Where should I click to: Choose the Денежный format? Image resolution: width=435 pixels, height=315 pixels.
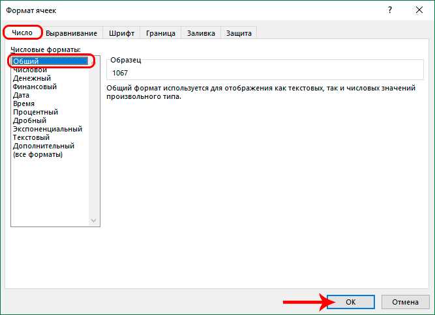50,78
